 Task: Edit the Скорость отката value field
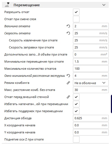tap(91, 33)
